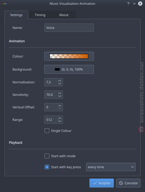
Task: Increase Vertical Offset with the up arrow
Action: [x=60, y=106]
